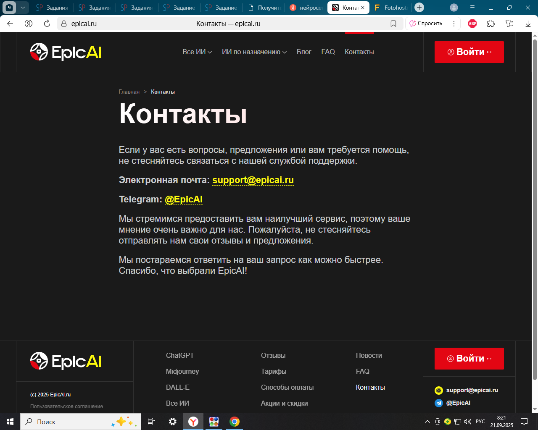The image size is (538, 430).
Task: Click the EpicAI logo in the header
Action: click(x=66, y=52)
